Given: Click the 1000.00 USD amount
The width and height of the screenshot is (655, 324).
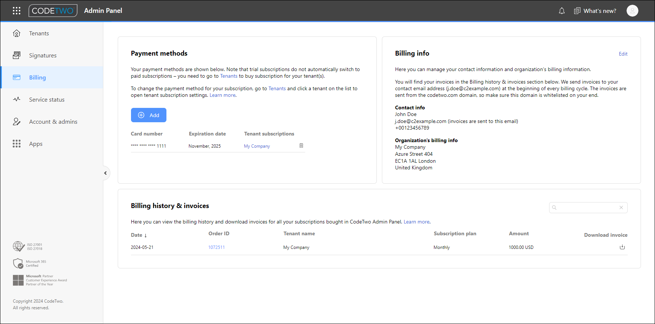Looking at the screenshot, I should click(521, 247).
